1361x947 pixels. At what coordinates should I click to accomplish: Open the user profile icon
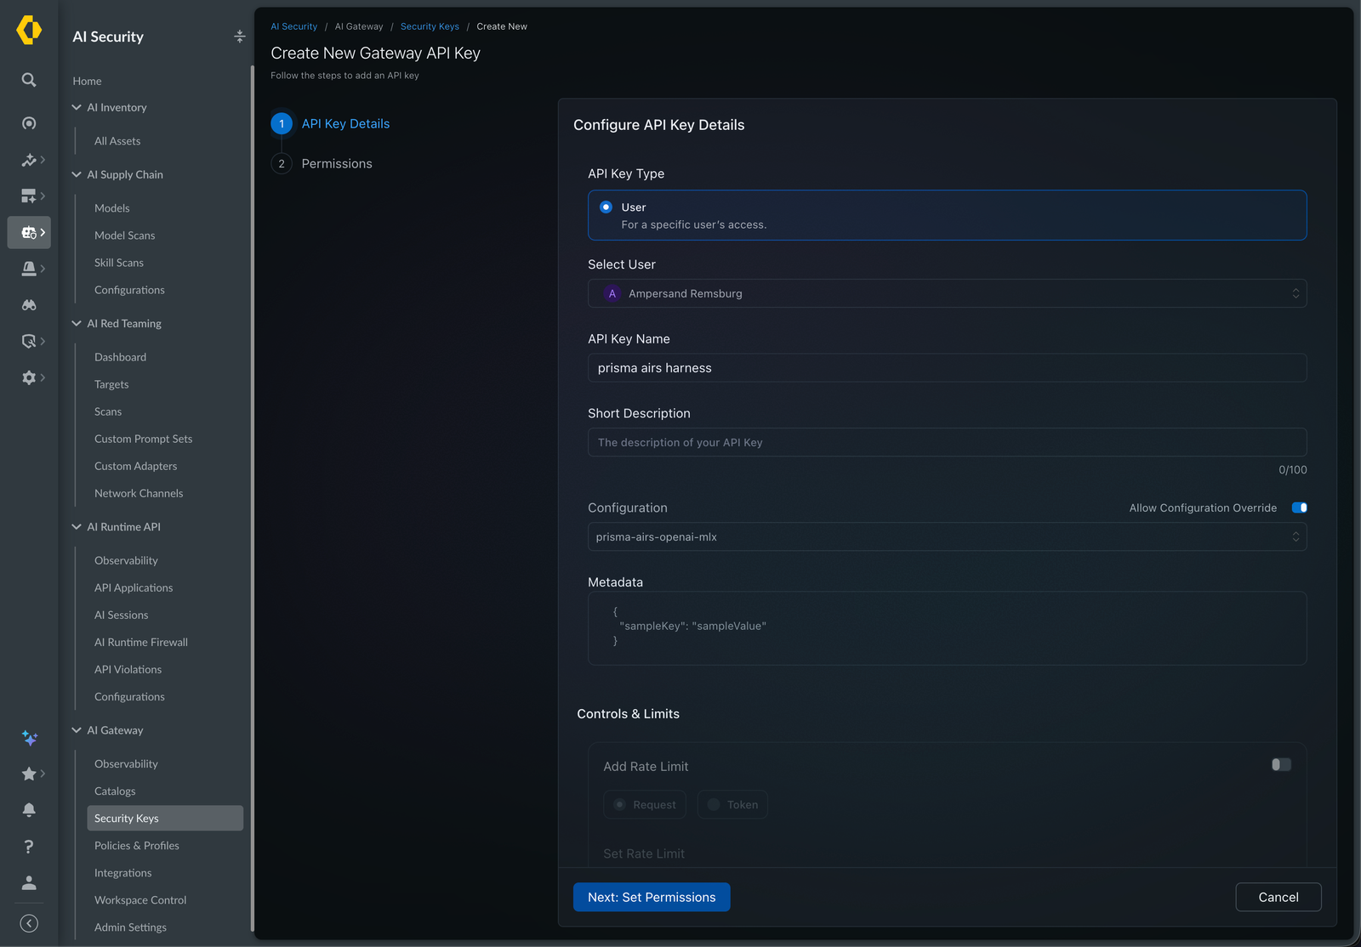[x=29, y=882]
